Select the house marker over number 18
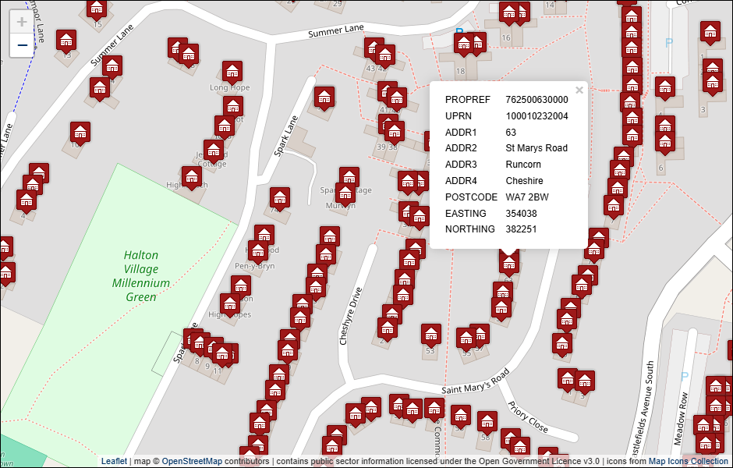Screen dimensions: 733x468 pyautogui.click(x=464, y=45)
